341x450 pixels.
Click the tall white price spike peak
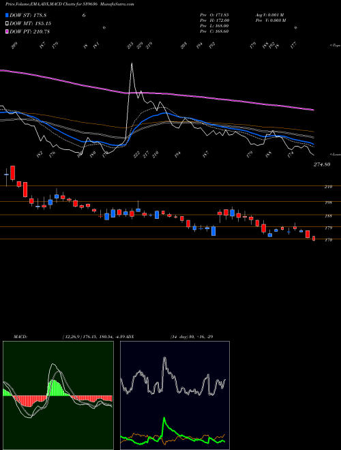point(132,63)
